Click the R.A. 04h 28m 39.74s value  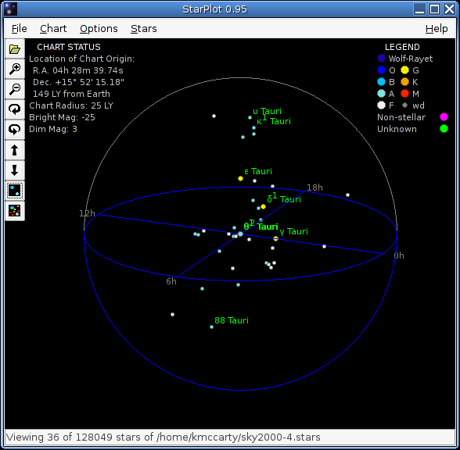[78, 70]
